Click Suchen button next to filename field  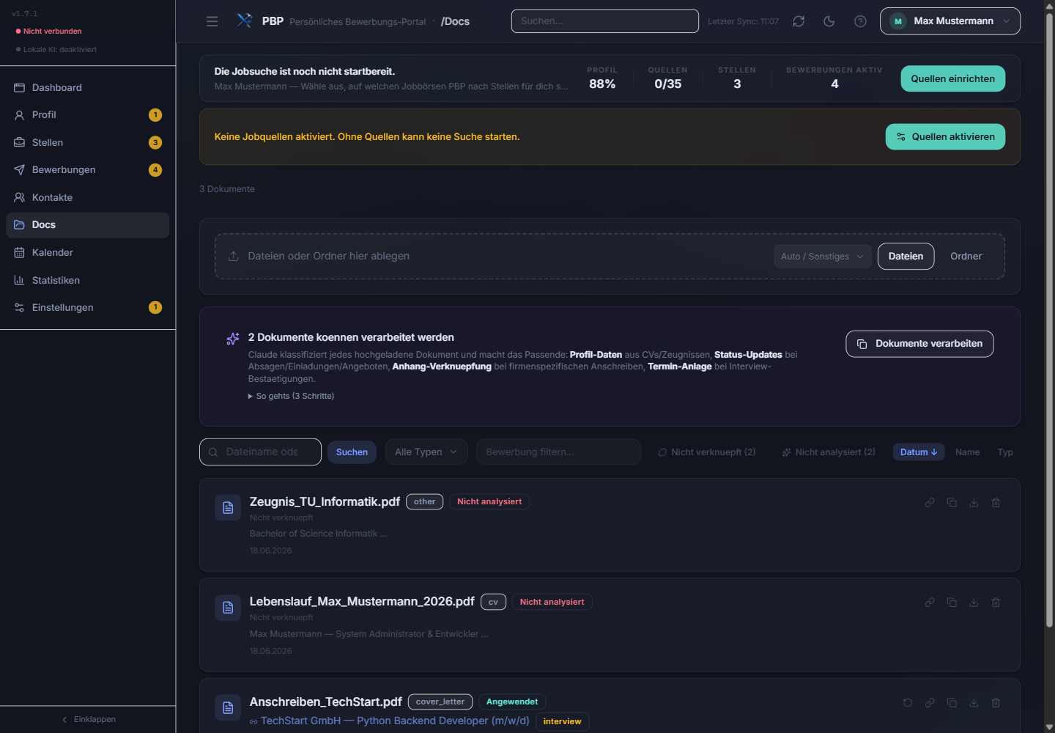pyautogui.click(x=352, y=452)
